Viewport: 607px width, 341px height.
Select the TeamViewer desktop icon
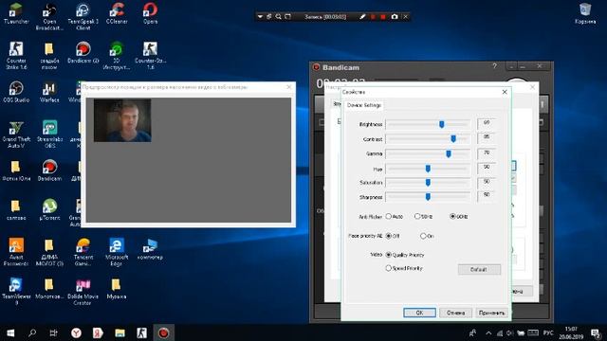(x=16, y=292)
